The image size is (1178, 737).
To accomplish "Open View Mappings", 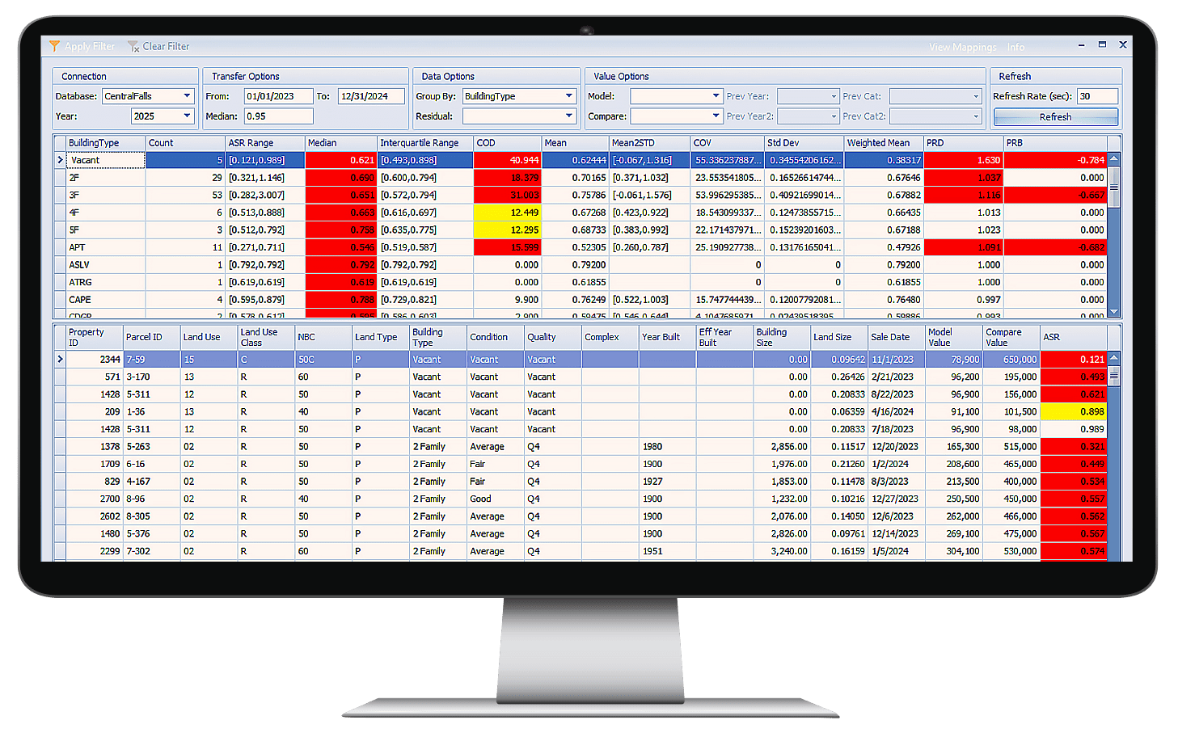I will (962, 46).
